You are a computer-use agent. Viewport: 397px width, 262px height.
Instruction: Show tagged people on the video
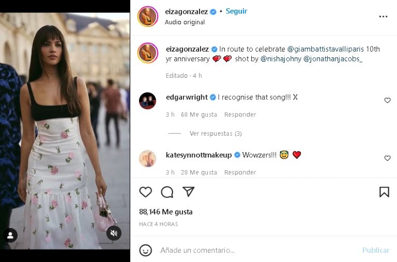point(10,235)
